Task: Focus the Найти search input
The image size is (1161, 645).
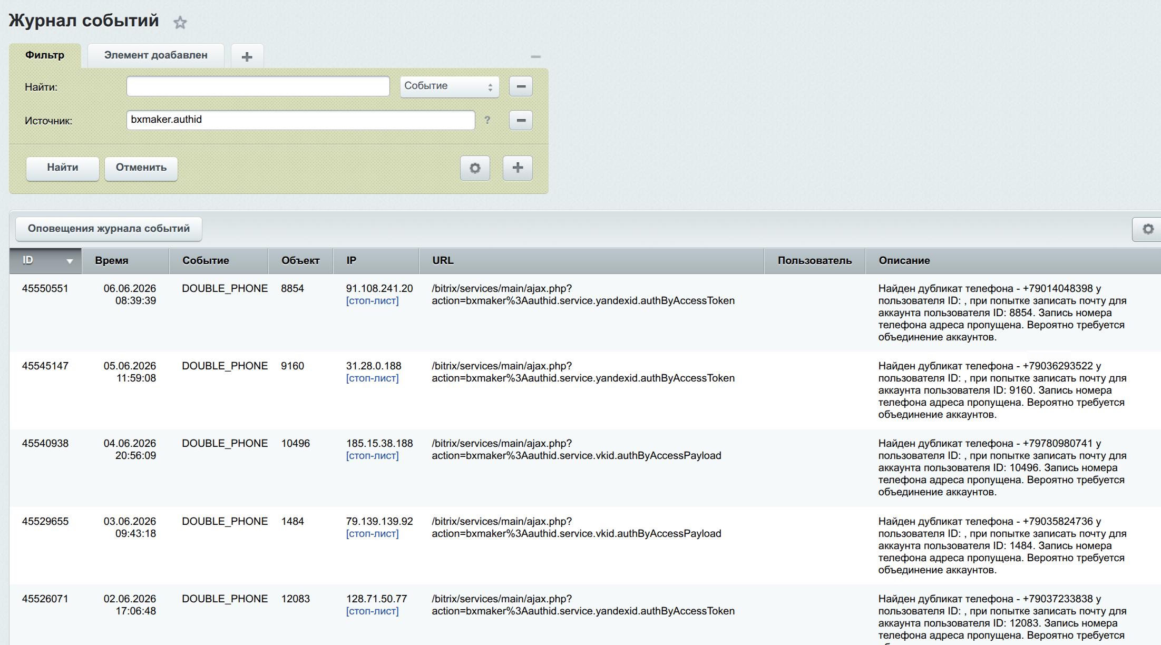Action: coord(258,86)
